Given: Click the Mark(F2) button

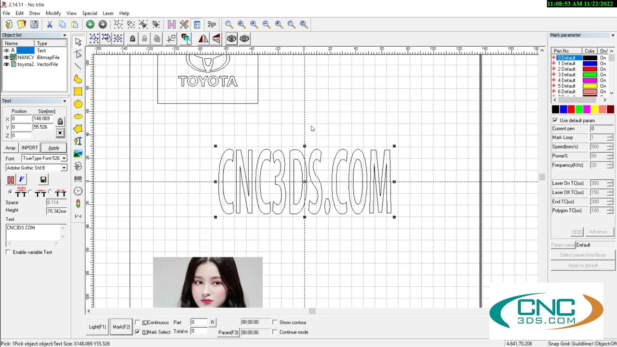Looking at the screenshot, I should click(x=121, y=327).
